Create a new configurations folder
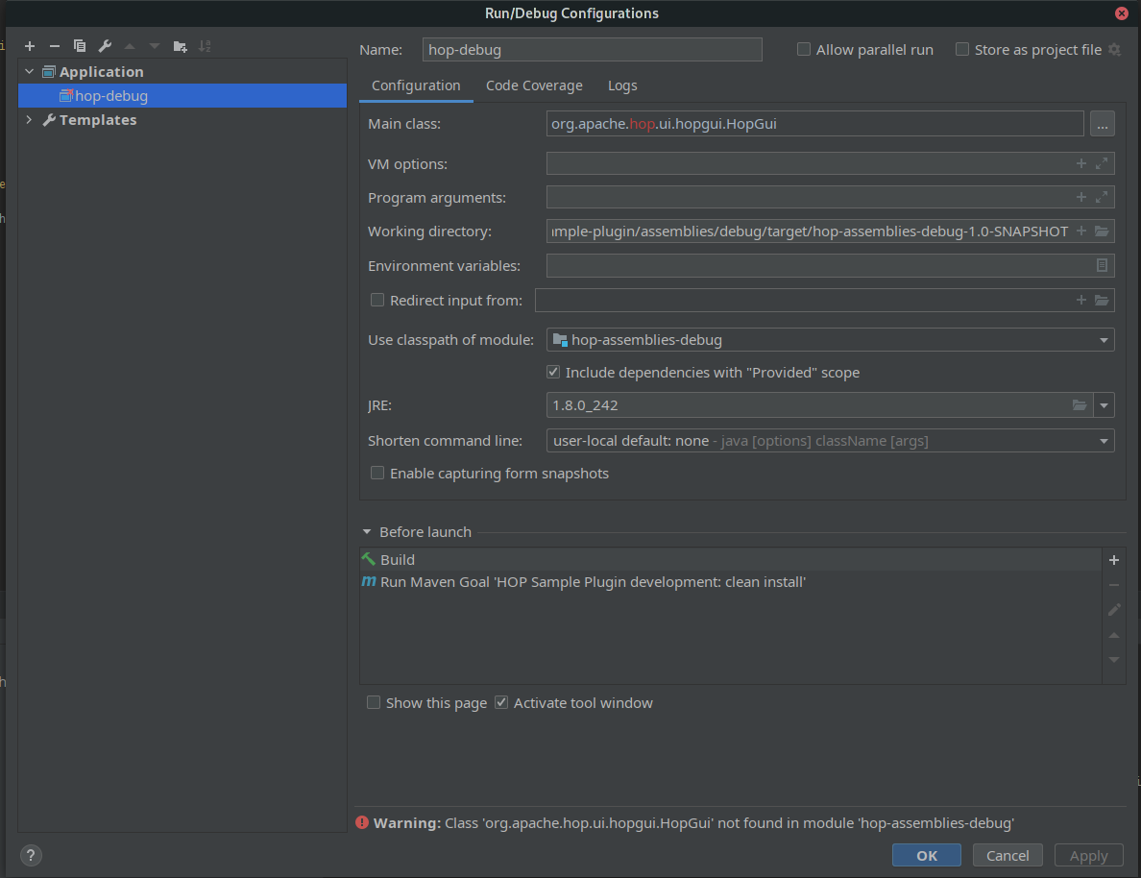The height and width of the screenshot is (878, 1141). tap(180, 45)
